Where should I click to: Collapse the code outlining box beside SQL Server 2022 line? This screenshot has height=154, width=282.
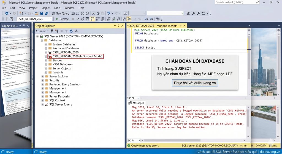[x=134, y=30]
